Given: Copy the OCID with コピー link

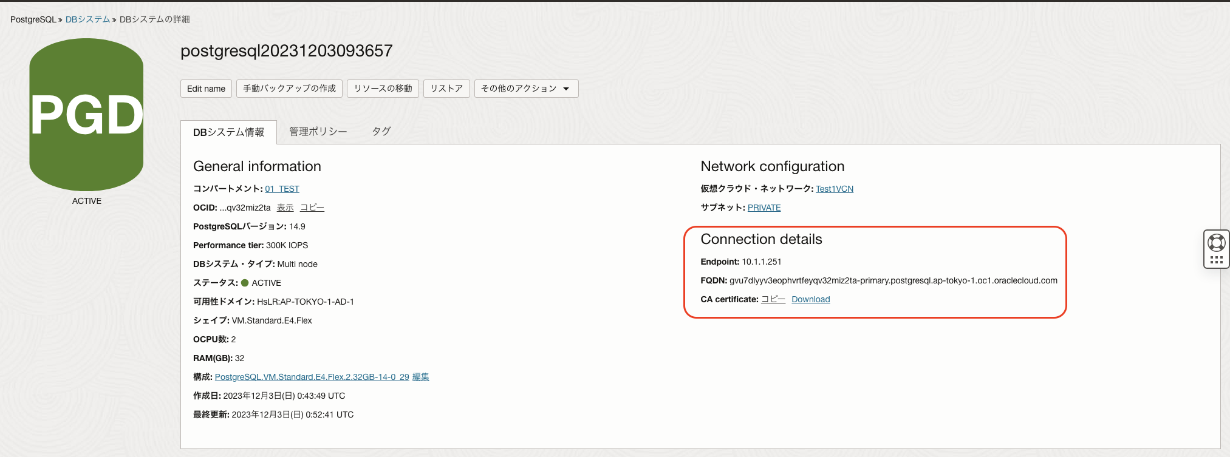Looking at the screenshot, I should tap(312, 208).
